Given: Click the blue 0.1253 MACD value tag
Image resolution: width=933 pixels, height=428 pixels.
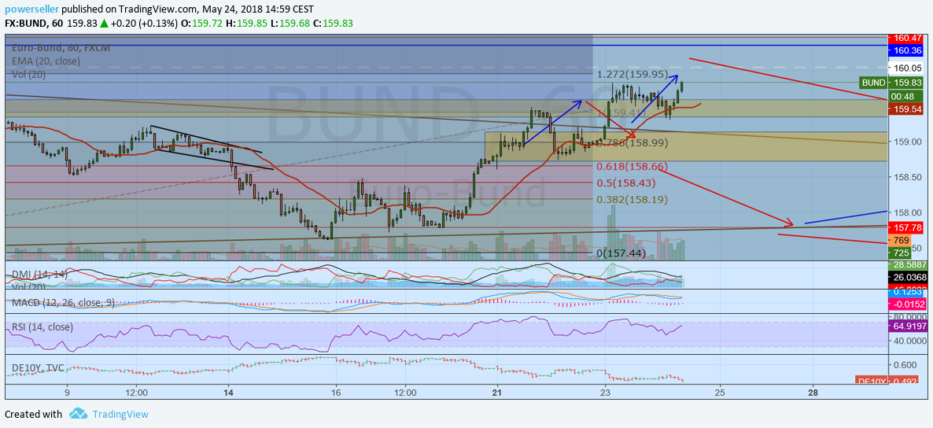Looking at the screenshot, I should click(905, 292).
